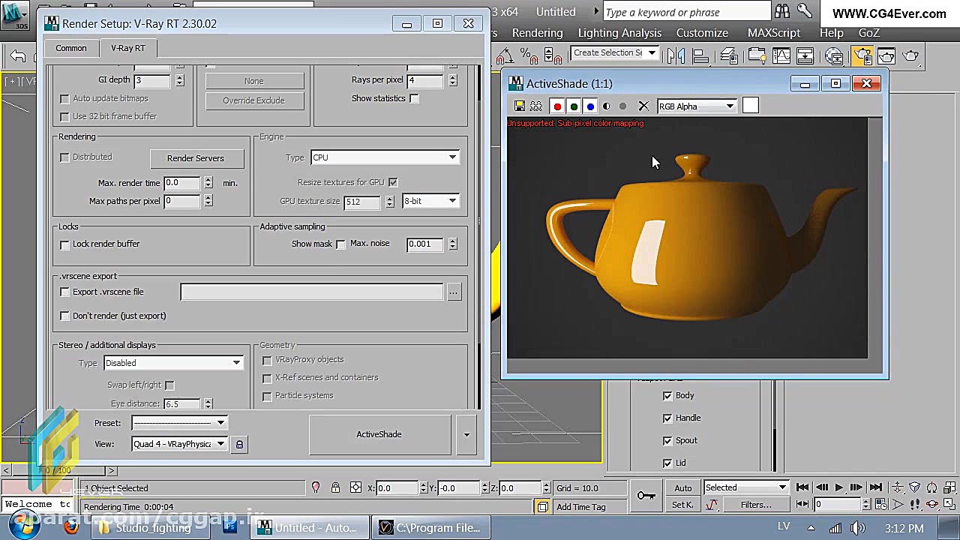Click the Render Servers button
Screen dimensions: 960x540
pos(195,158)
